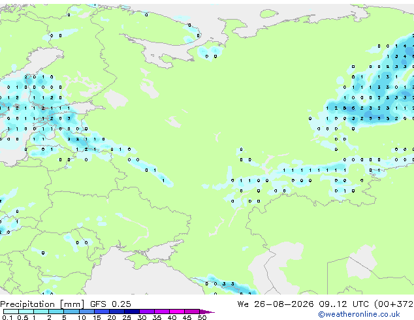Click the legend swatch between 0.5 and 1

(x=26, y=312)
